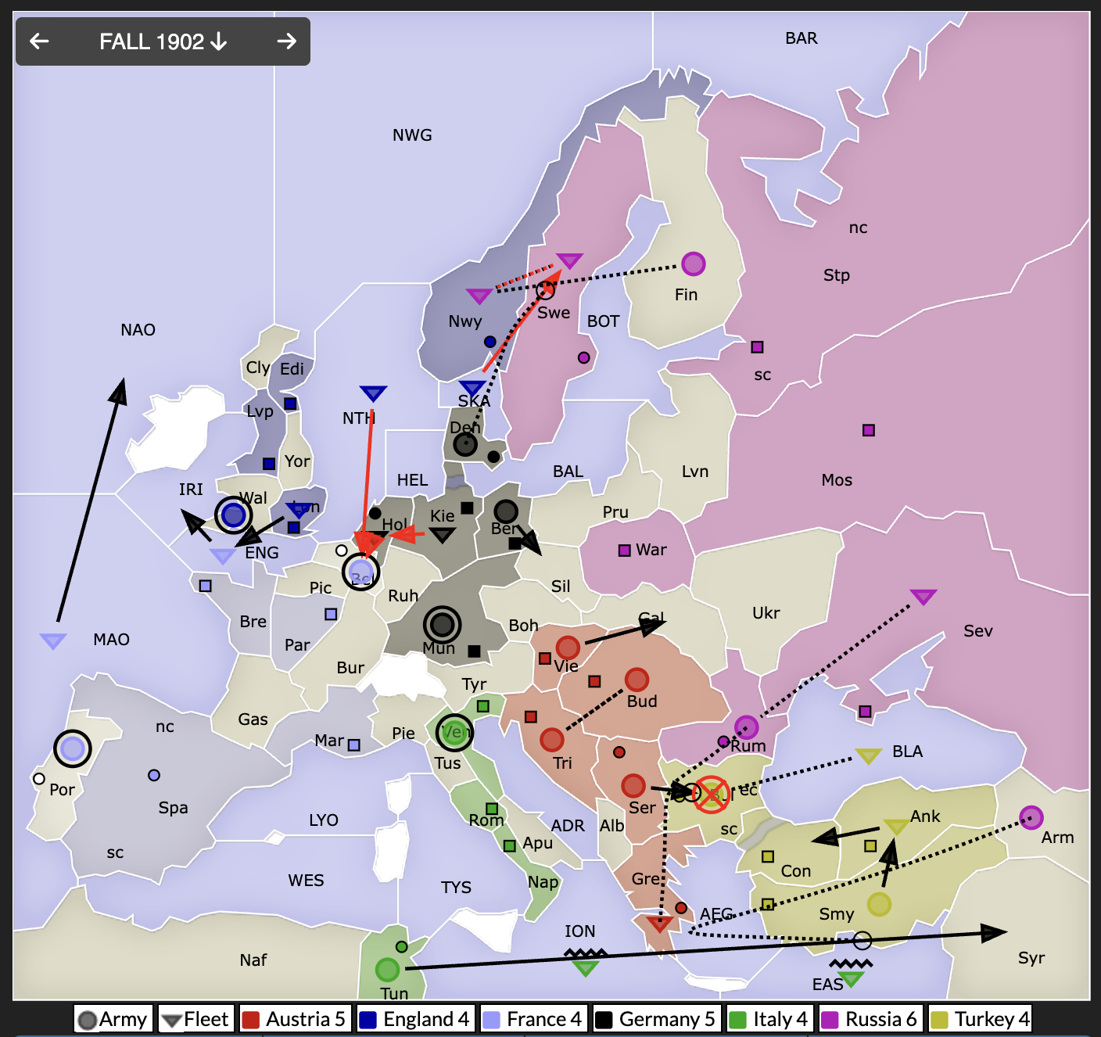Go to next phase with right arrow
Screen dimensions: 1101x1037
287,41
